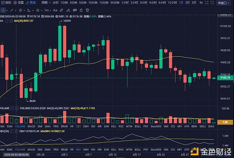Toggle KDJ in the upper indicator row
The image size is (234, 158).
pos(114,126)
